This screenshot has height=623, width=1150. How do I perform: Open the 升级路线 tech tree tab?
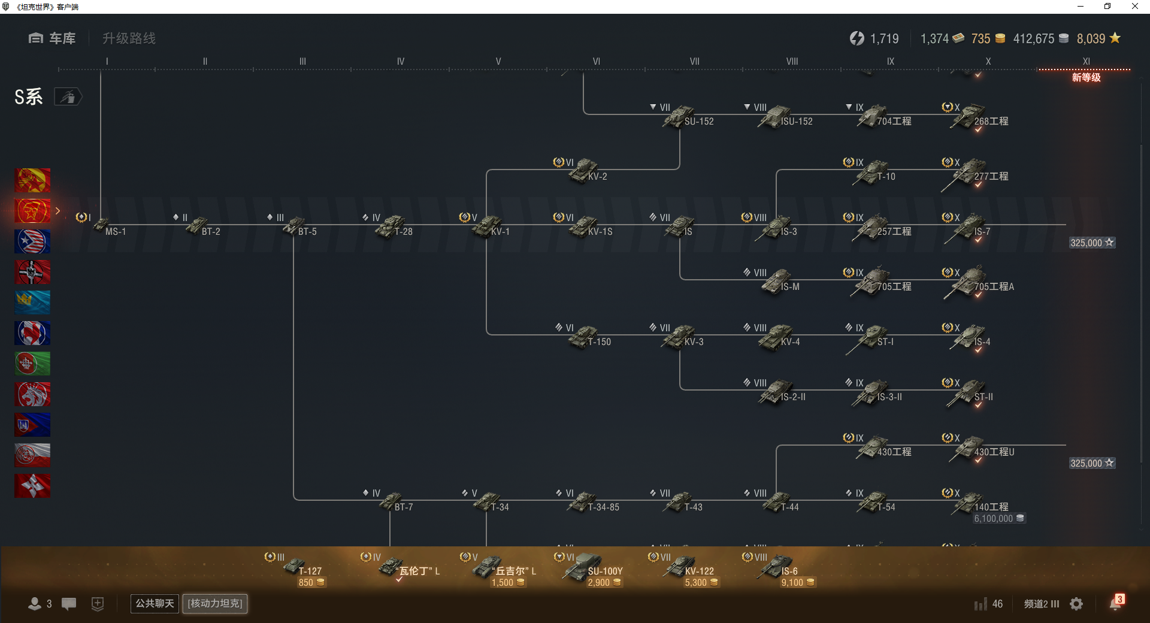[x=129, y=38]
